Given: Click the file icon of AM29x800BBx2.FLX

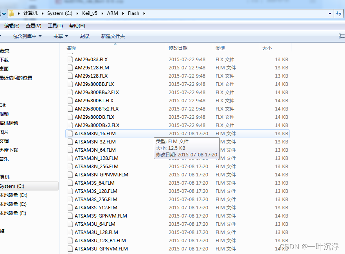Looking at the screenshot, I should (70, 92).
